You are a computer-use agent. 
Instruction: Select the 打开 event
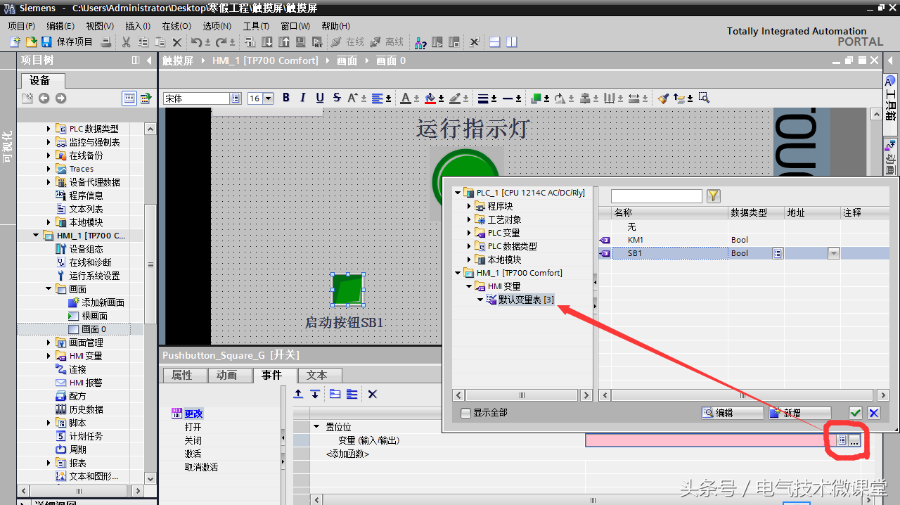point(193,427)
